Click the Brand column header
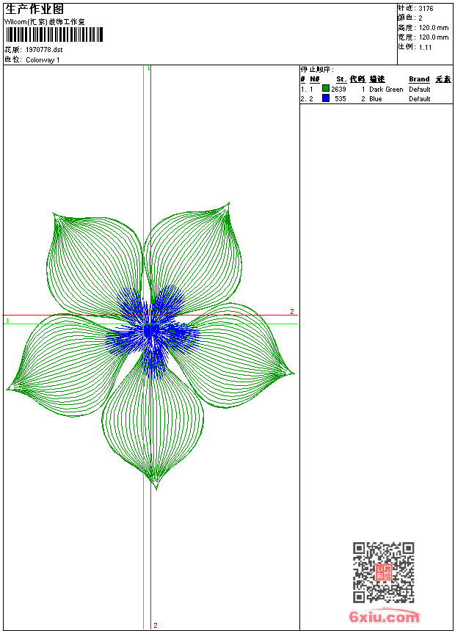455x631 pixels. click(419, 79)
